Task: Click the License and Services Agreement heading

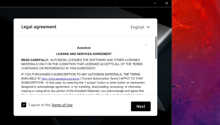Action: tap(84, 54)
